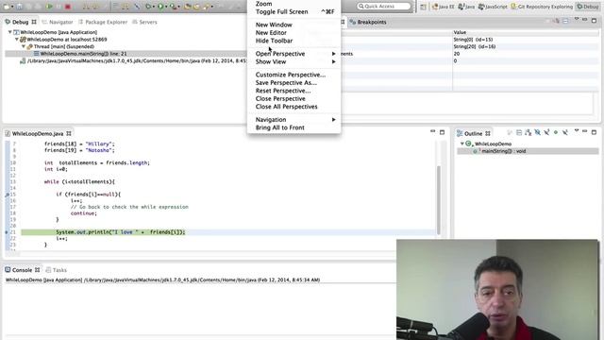This screenshot has width=604, height=340.
Task: Toggle Hide Local Types in Outline toolbar
Action: tap(565, 132)
